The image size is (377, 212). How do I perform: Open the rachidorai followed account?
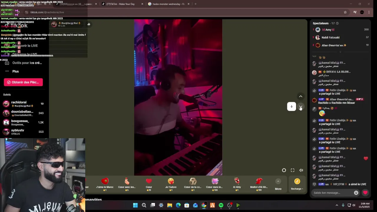pyautogui.click(x=23, y=104)
